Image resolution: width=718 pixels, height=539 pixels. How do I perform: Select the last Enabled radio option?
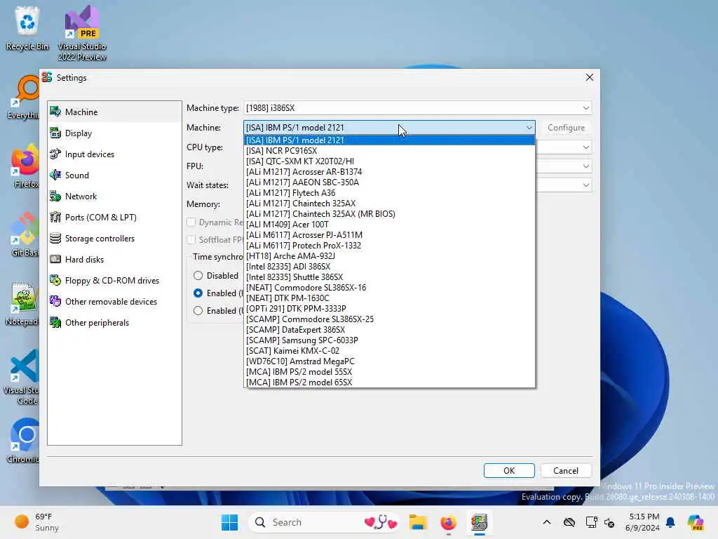point(198,311)
